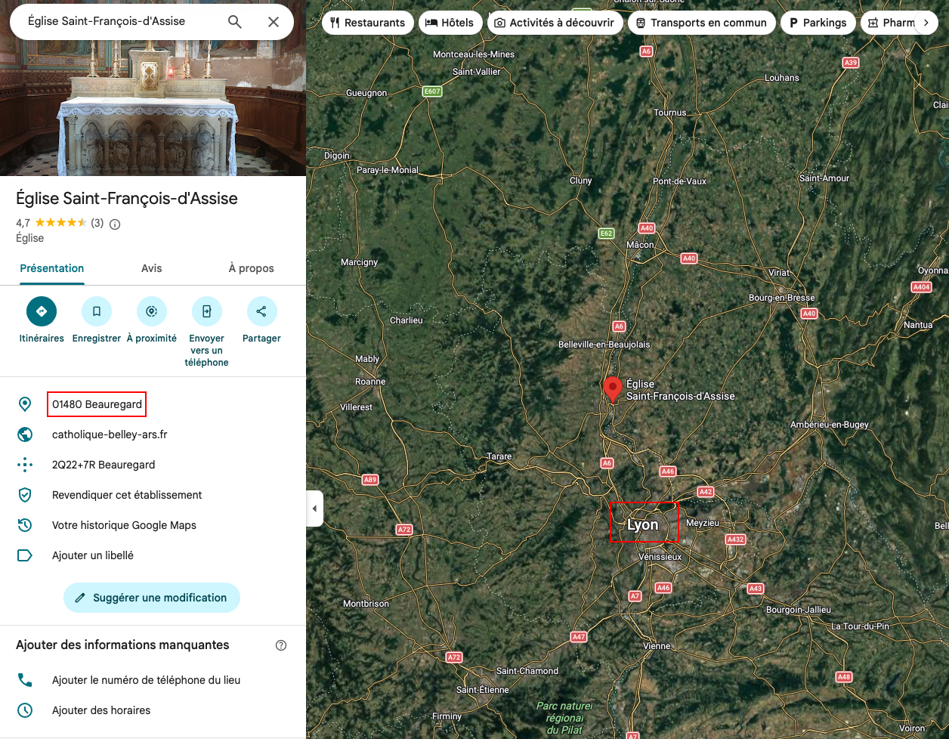Click the help question mark icon
The height and width of the screenshot is (739, 949).
[x=281, y=645]
